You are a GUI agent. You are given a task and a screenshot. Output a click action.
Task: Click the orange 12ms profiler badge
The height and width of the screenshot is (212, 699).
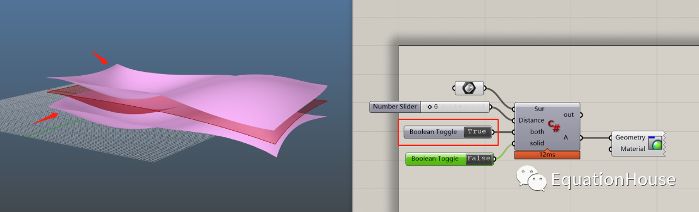[547, 155]
